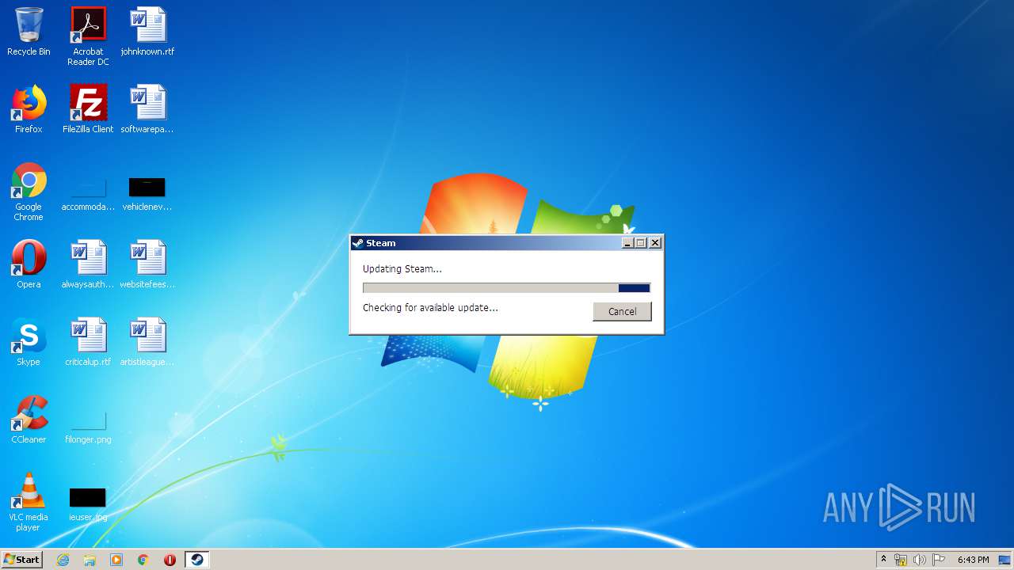The height and width of the screenshot is (570, 1014).
Task: Select the vehiclenev... desktop file
Action: click(147, 194)
